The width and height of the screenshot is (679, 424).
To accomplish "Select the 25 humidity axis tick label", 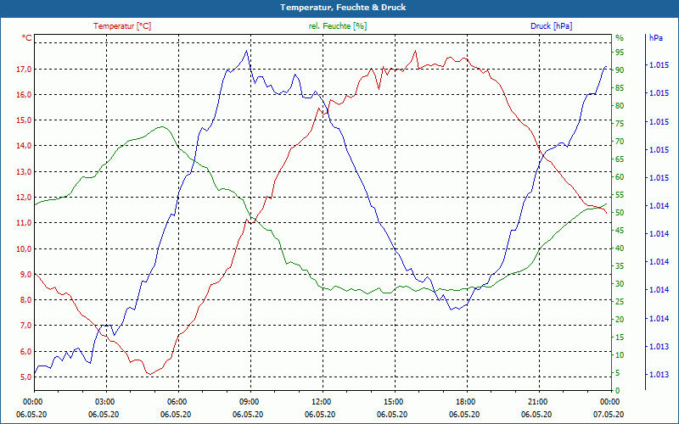I will (620, 302).
